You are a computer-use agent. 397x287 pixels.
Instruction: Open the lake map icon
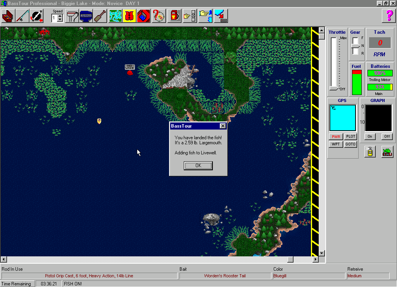(x=116, y=16)
